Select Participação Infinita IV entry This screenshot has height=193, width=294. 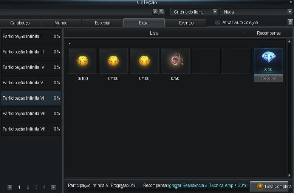[31, 67]
